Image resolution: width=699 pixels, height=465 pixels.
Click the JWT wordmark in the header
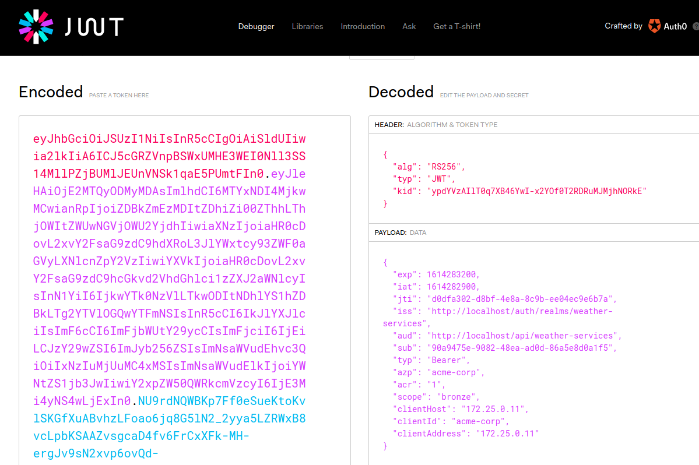(94, 27)
